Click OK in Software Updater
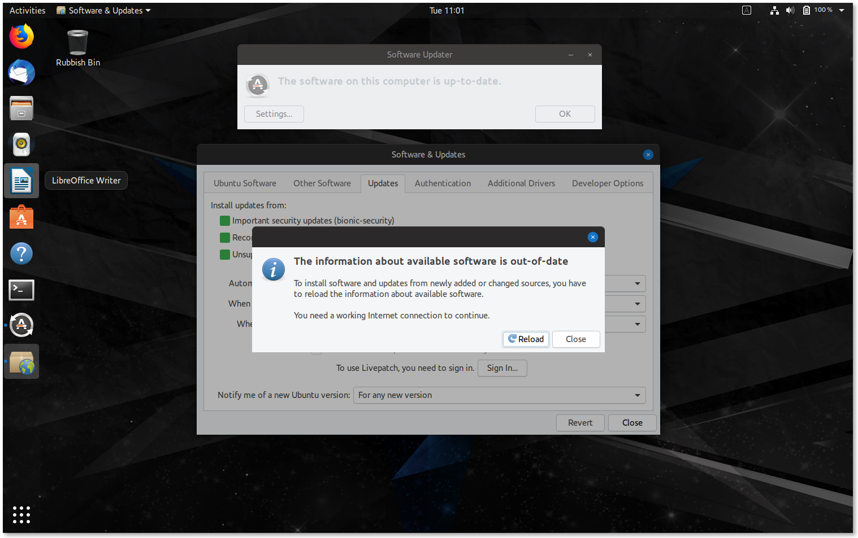The image size is (858, 538). pyautogui.click(x=565, y=114)
